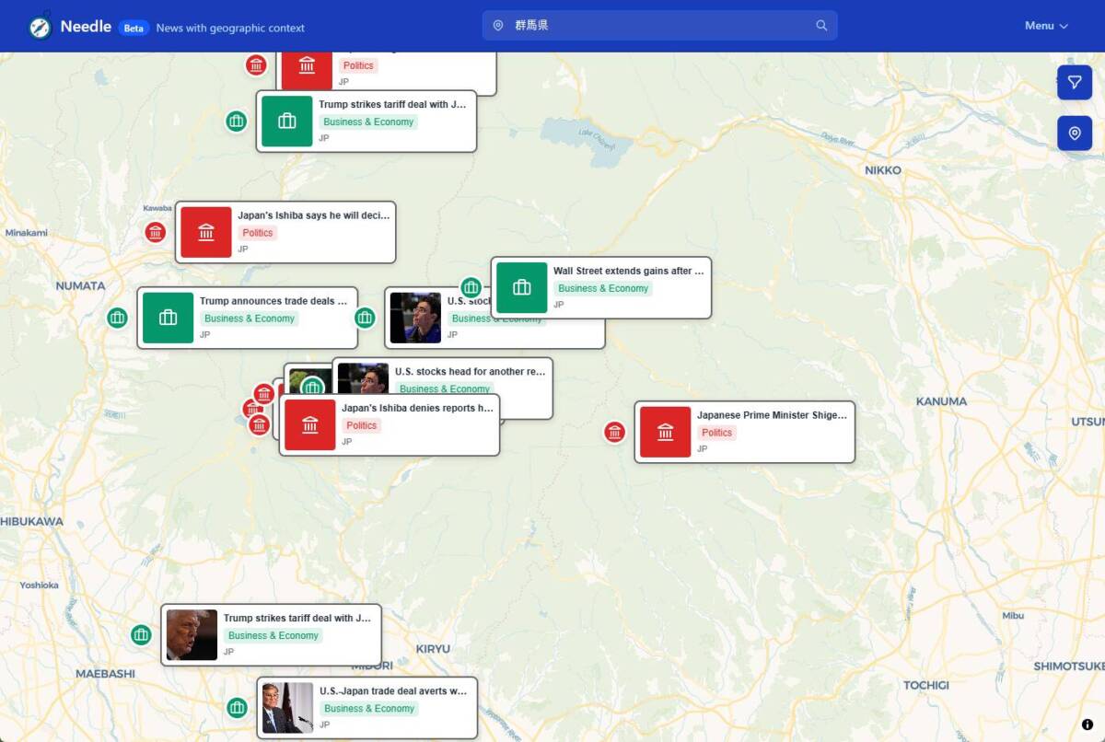Click the magnifier search icon in search bar
Image resolution: width=1105 pixels, height=742 pixels.
[x=821, y=26]
